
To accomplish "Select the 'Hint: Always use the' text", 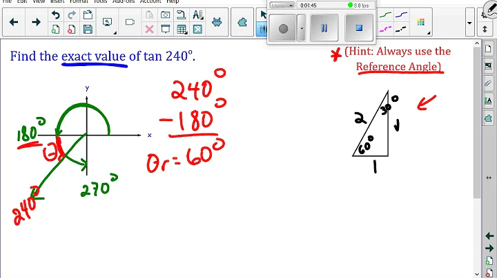I will tap(398, 51).
